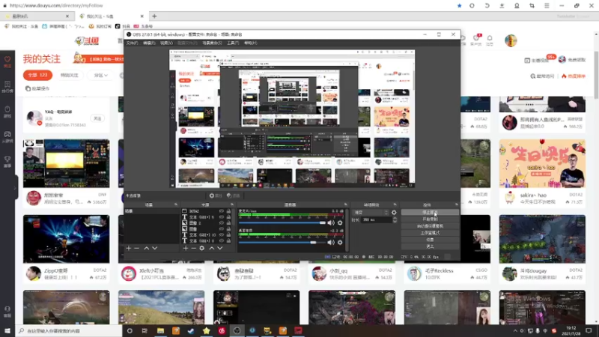The image size is (599, 337).
Task: Toggle lock for DOTA2 source
Action: coord(228,211)
